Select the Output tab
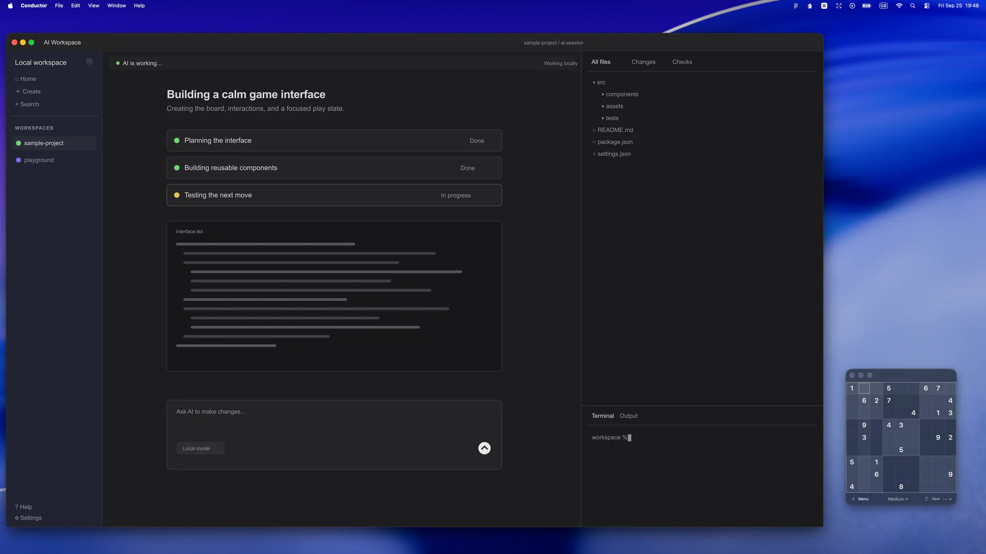The image size is (986, 554). tap(629, 416)
